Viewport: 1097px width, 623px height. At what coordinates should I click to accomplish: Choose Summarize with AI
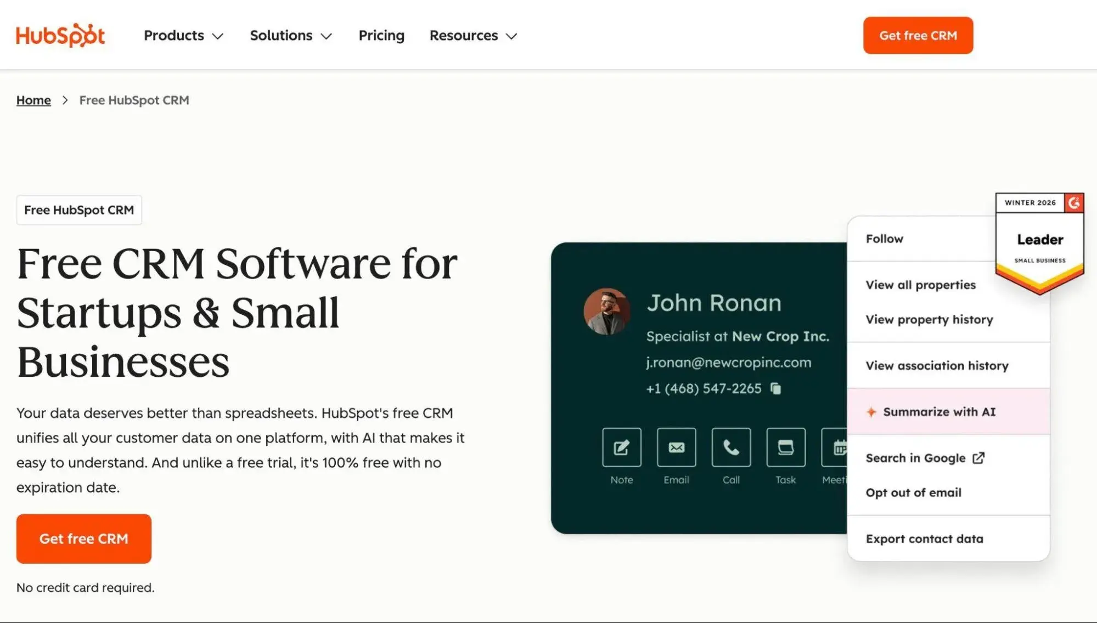(948, 411)
